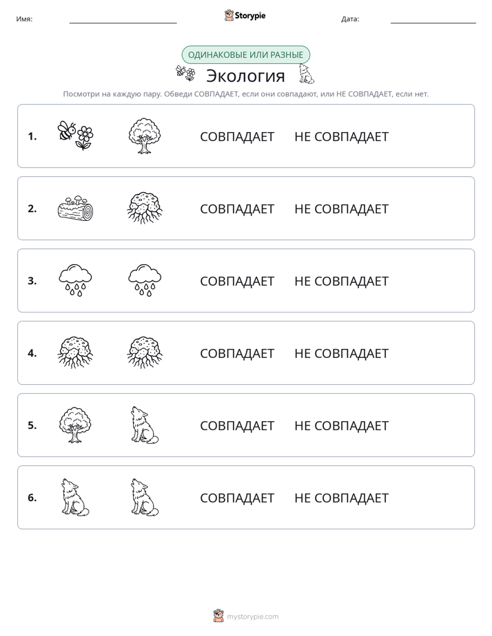Click the bee and flower icon in row 1
Viewport: 492px width, 636px height.
tap(76, 136)
